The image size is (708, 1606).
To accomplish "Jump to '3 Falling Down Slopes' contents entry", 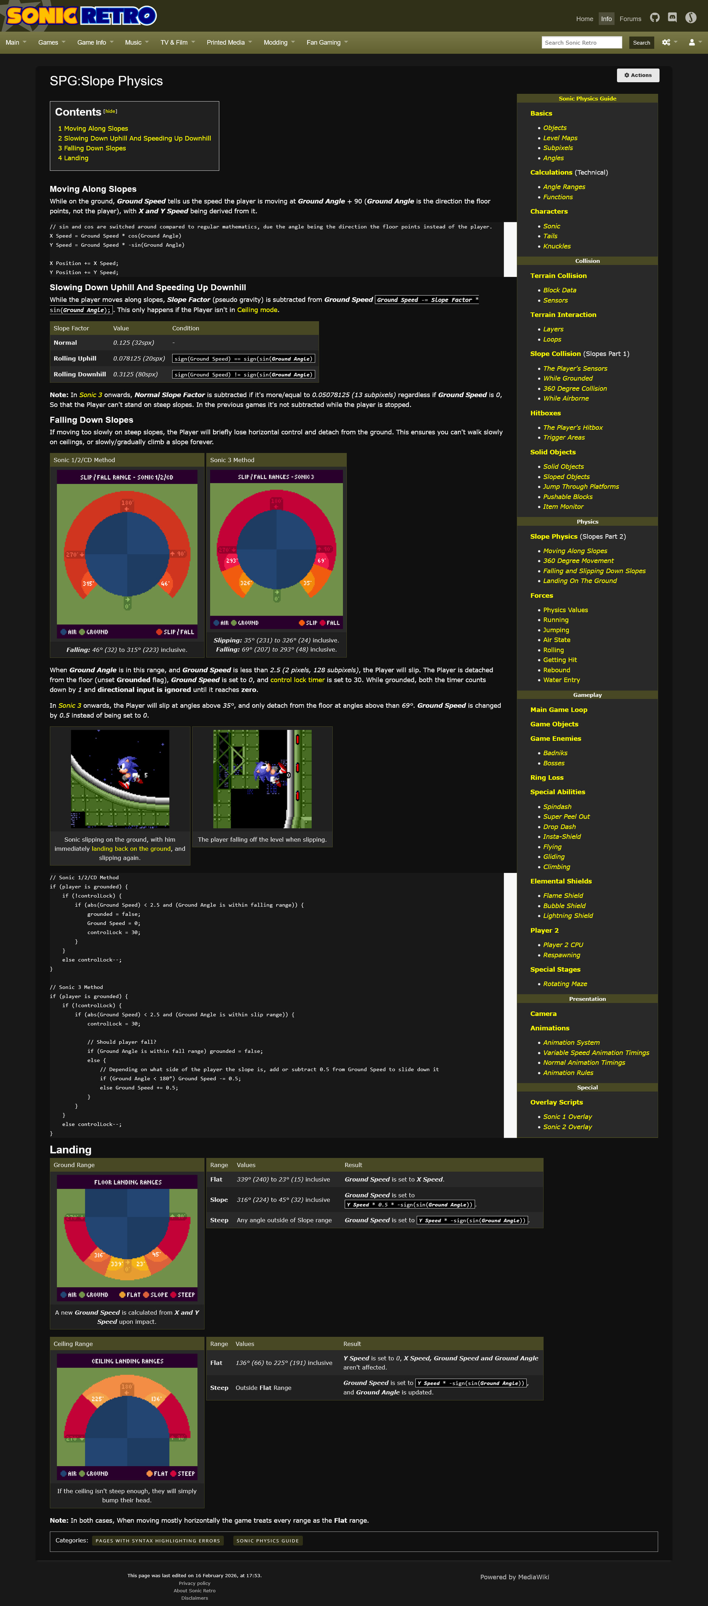I will point(91,148).
